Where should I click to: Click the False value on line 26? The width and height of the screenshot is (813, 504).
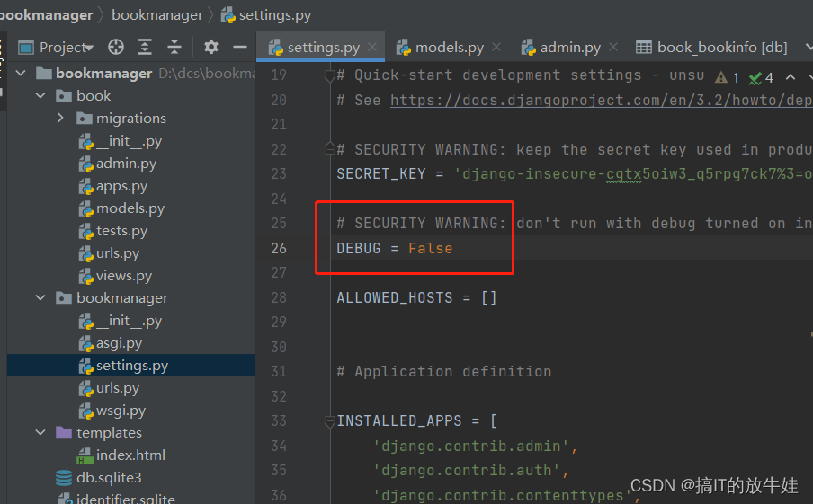pyautogui.click(x=431, y=249)
